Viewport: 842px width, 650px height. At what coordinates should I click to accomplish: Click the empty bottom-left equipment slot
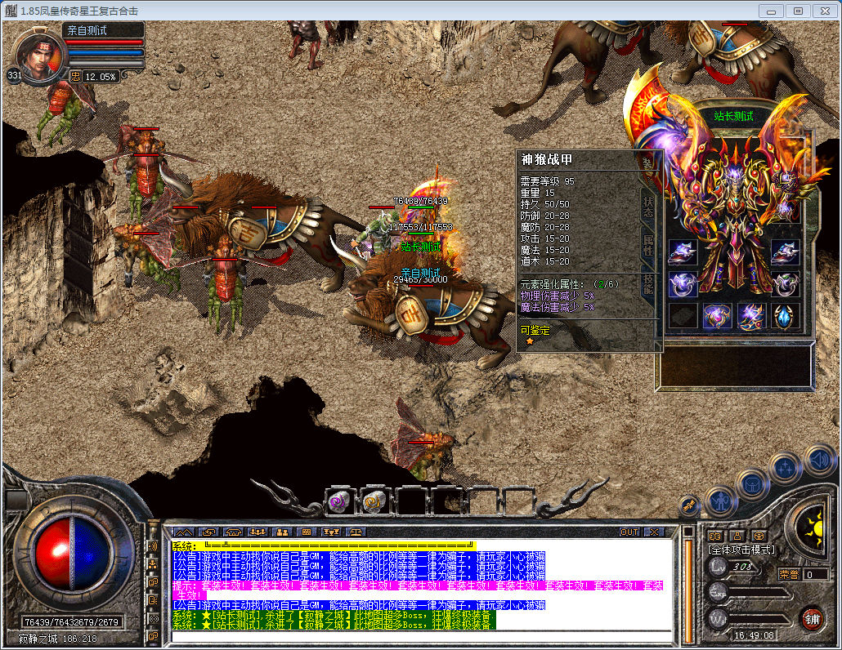tap(683, 316)
